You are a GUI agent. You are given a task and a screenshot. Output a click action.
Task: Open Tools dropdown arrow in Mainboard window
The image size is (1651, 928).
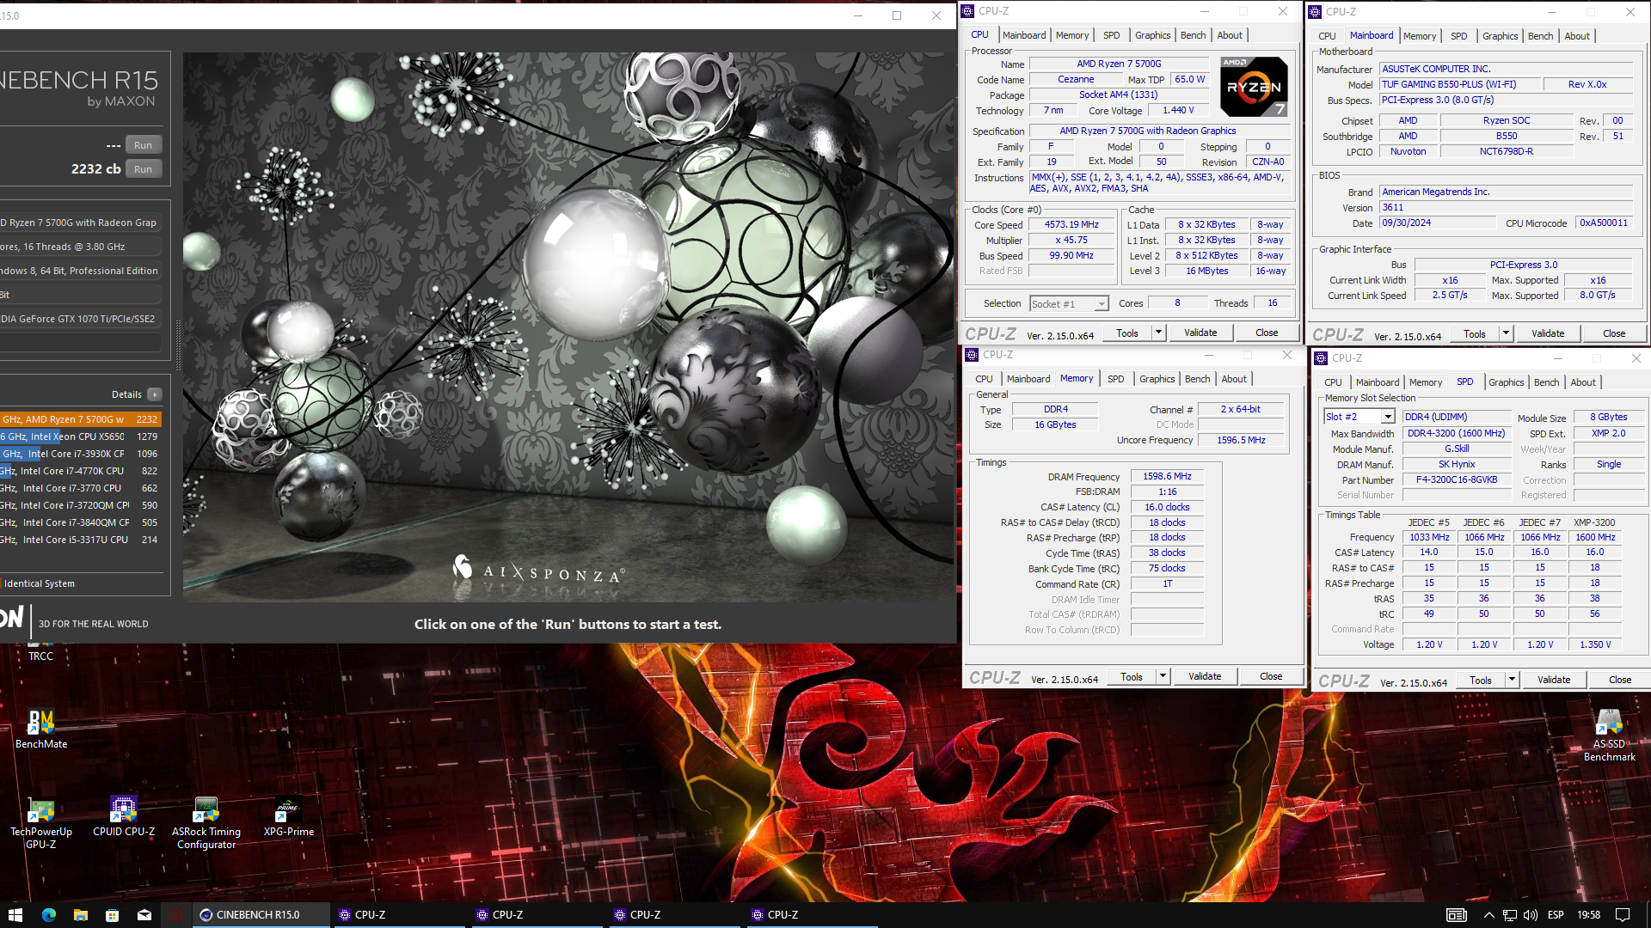[1506, 333]
